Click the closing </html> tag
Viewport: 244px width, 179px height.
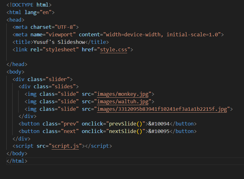pyautogui.click(x=17, y=161)
